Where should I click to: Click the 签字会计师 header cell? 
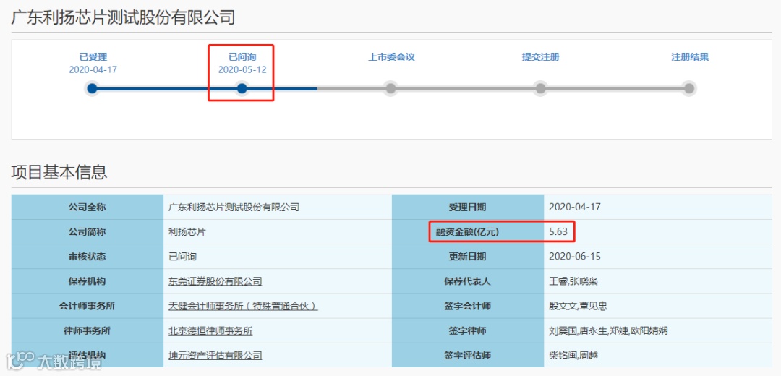pos(468,307)
